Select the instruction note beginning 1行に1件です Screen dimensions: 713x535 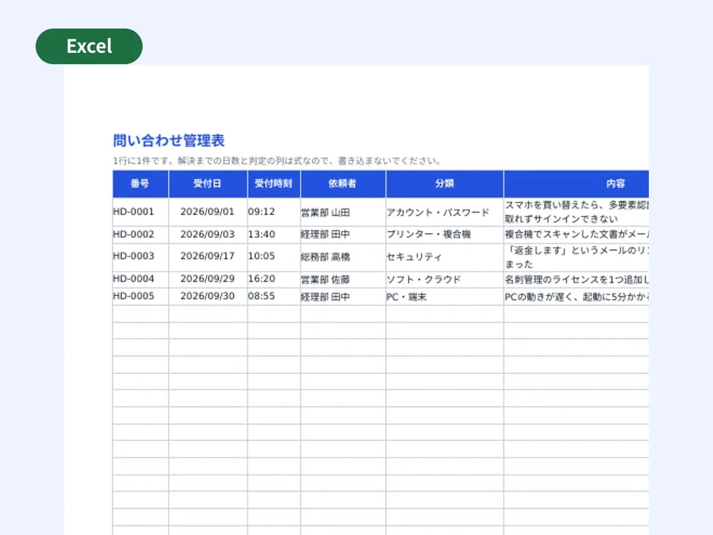click(277, 160)
